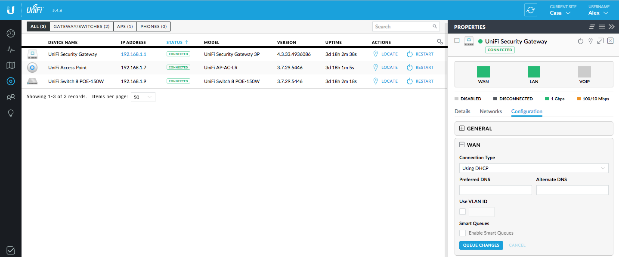
Task: Click the UPTIME column header
Action: tap(334, 43)
